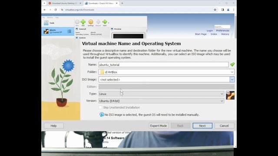This screenshot has width=278, height=156.
Task: Select the Tools entry in VirtualBox sidebar
Action: tap(58, 23)
